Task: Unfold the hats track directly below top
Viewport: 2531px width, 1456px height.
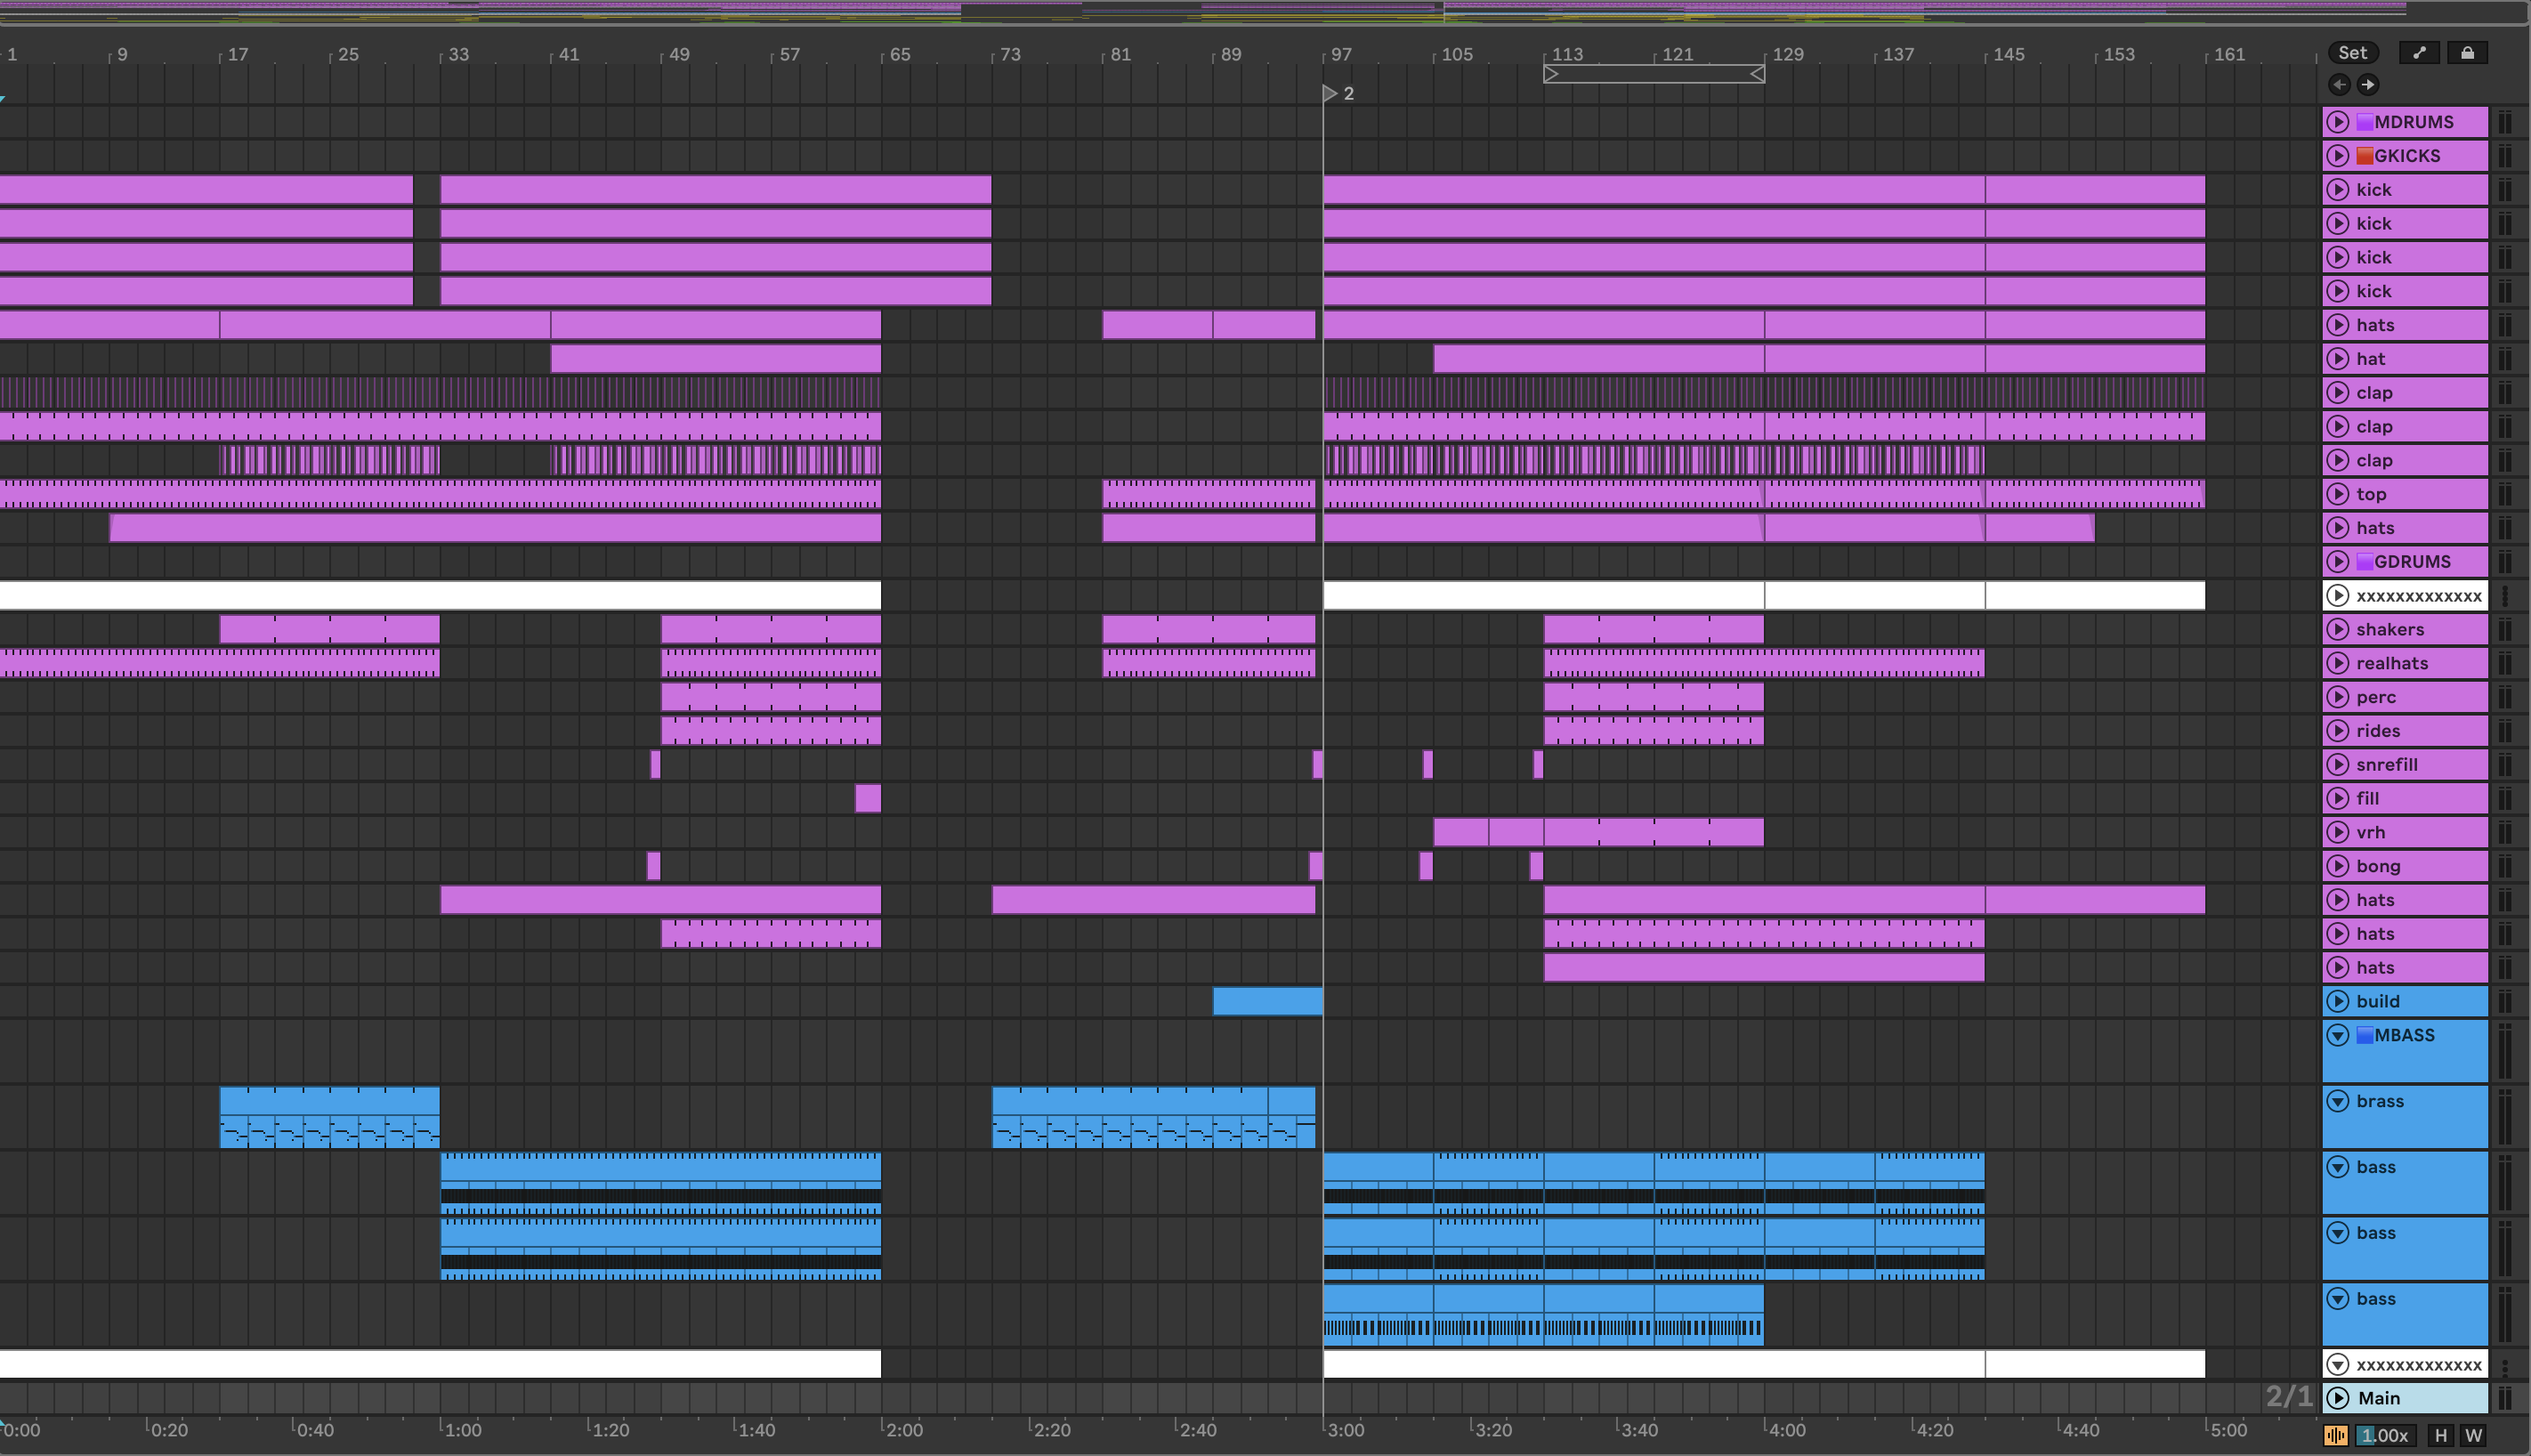Action: point(2338,528)
